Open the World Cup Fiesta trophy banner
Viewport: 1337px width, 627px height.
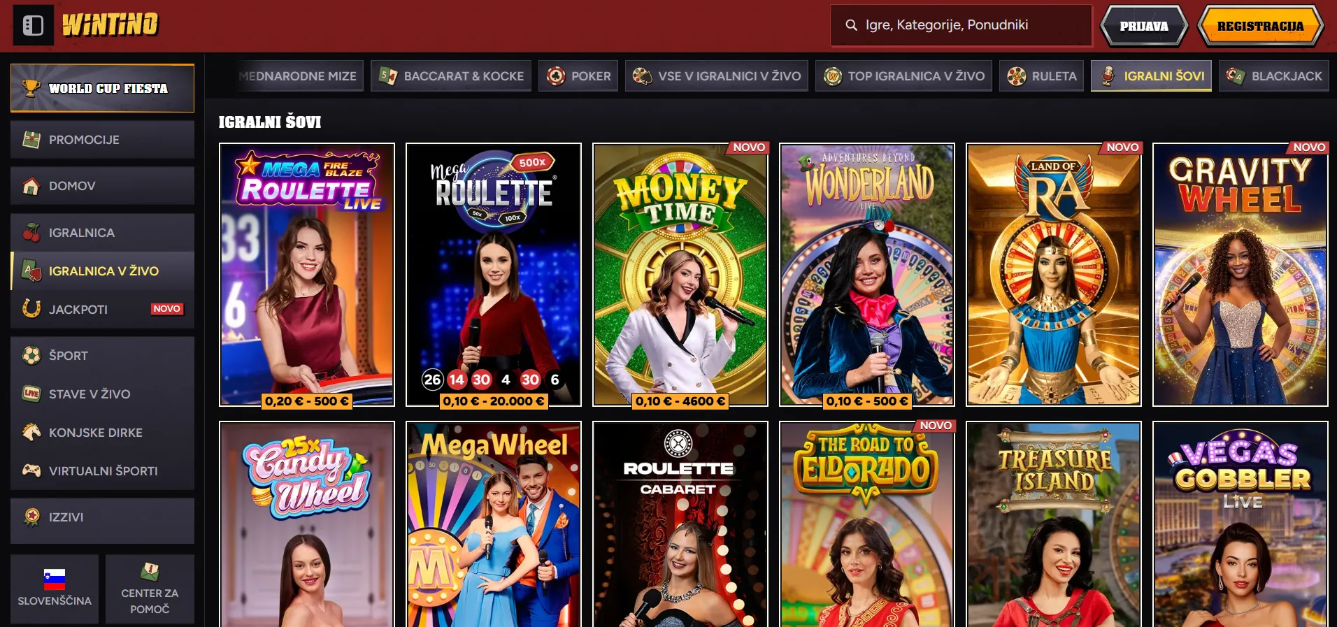click(x=102, y=88)
